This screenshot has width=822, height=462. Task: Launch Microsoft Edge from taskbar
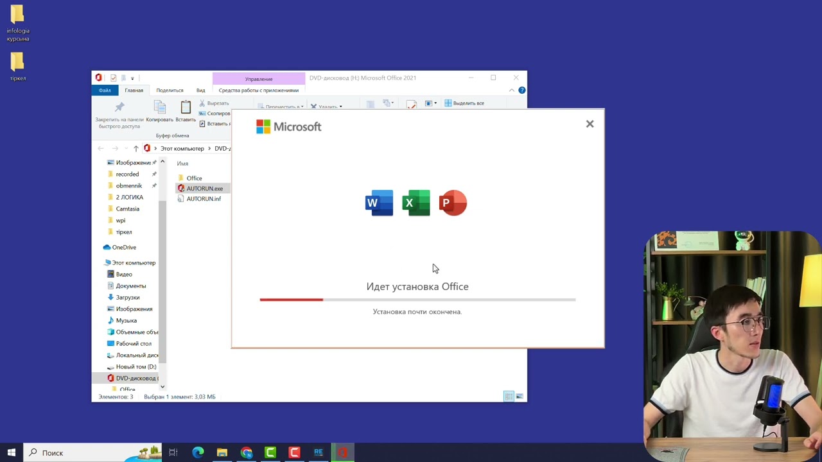pyautogui.click(x=198, y=453)
